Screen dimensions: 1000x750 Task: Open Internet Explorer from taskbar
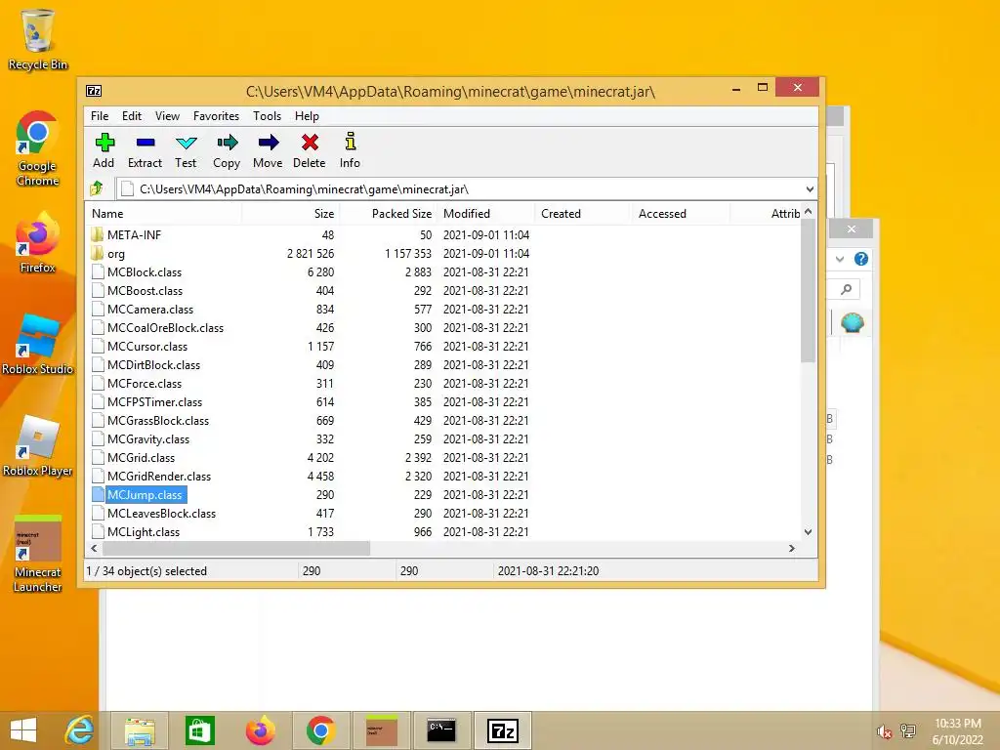(x=80, y=730)
